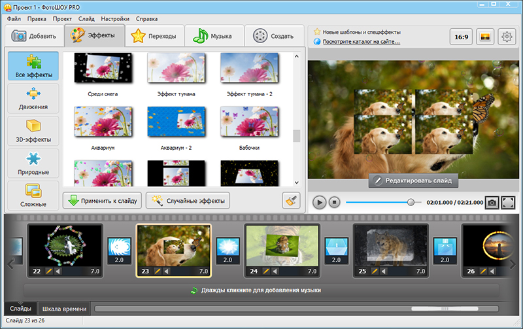Toggle sound icon on slide 26
The height and width of the screenshot is (329, 523).
[x=492, y=271]
